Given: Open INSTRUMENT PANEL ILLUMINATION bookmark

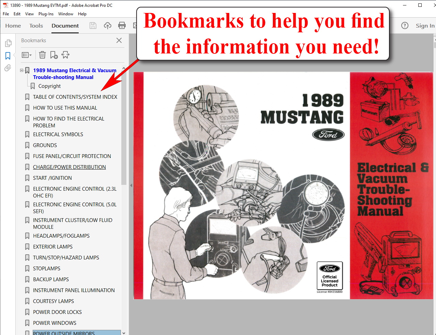Looking at the screenshot, I should (74, 290).
